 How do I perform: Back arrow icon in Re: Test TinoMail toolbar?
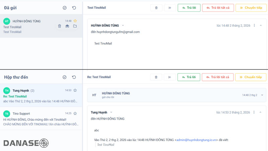point(170,77)
